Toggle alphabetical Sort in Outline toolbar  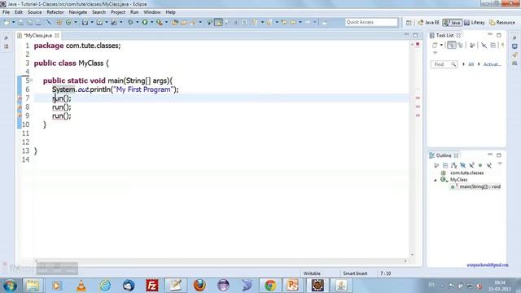click(454, 165)
